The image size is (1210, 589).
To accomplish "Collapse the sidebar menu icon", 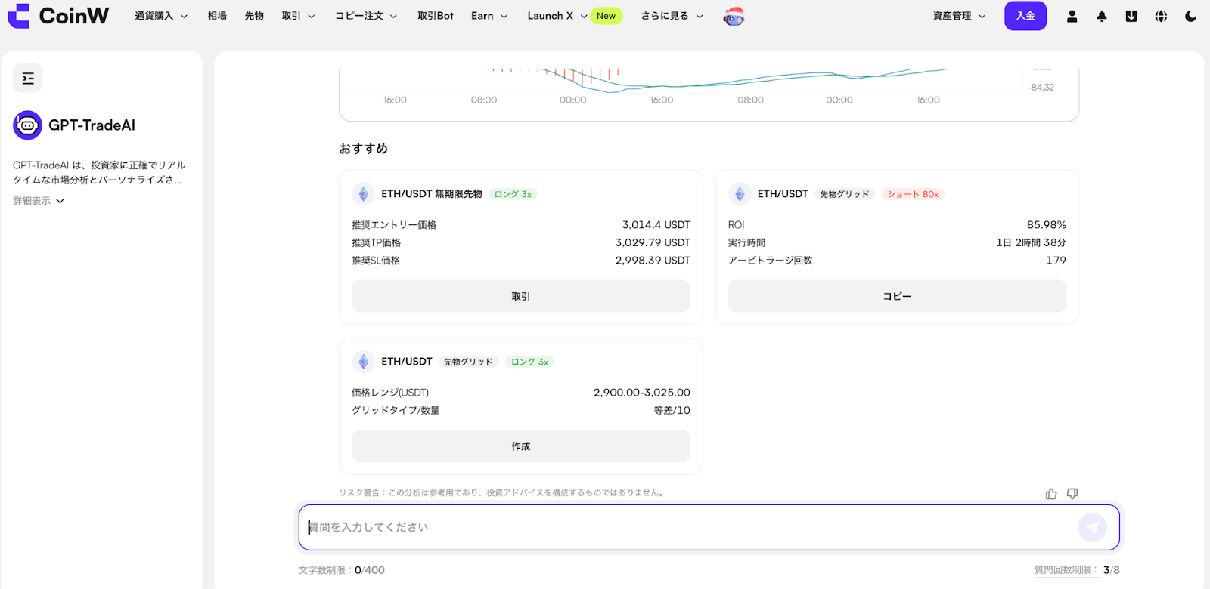I will pos(28,79).
